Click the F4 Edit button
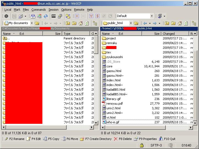The image size is (199, 149). point(34,139)
